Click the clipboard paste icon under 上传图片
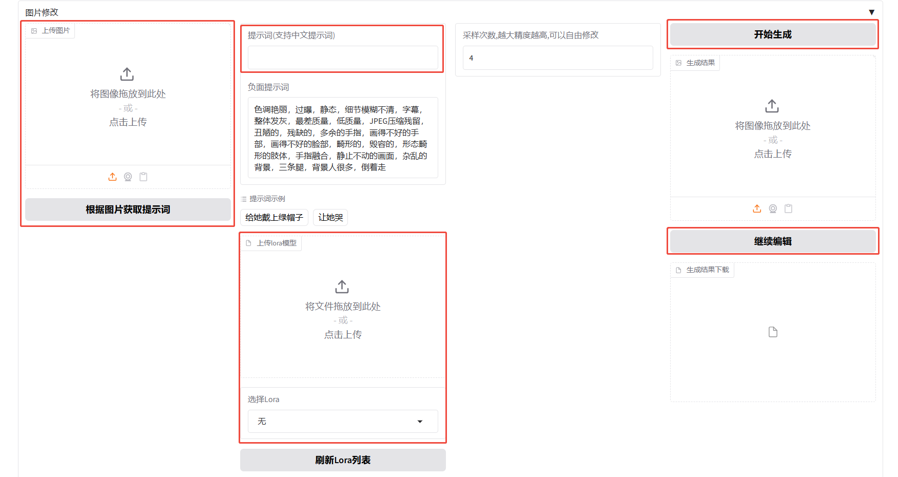This screenshot has width=898, height=477. pos(144,177)
